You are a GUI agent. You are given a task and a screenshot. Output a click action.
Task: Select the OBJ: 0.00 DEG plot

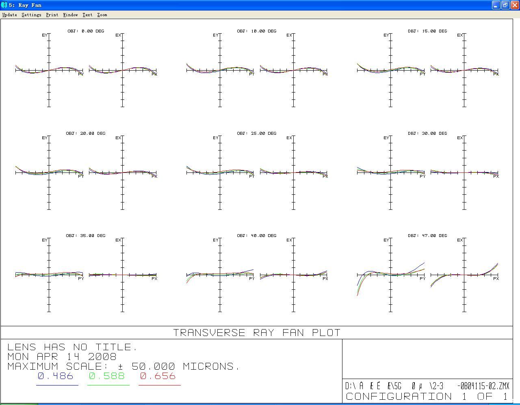86,69
